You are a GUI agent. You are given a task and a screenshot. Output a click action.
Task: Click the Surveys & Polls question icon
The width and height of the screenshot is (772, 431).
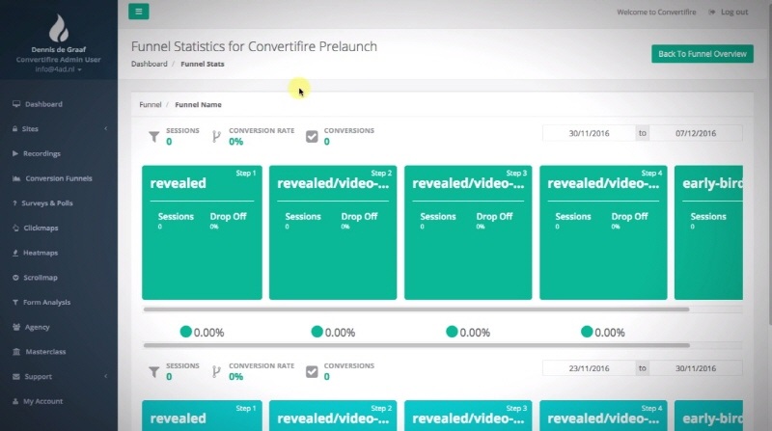point(14,203)
